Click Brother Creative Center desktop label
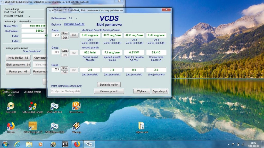Viewport: 264px width, 148px height. pos(11,93)
